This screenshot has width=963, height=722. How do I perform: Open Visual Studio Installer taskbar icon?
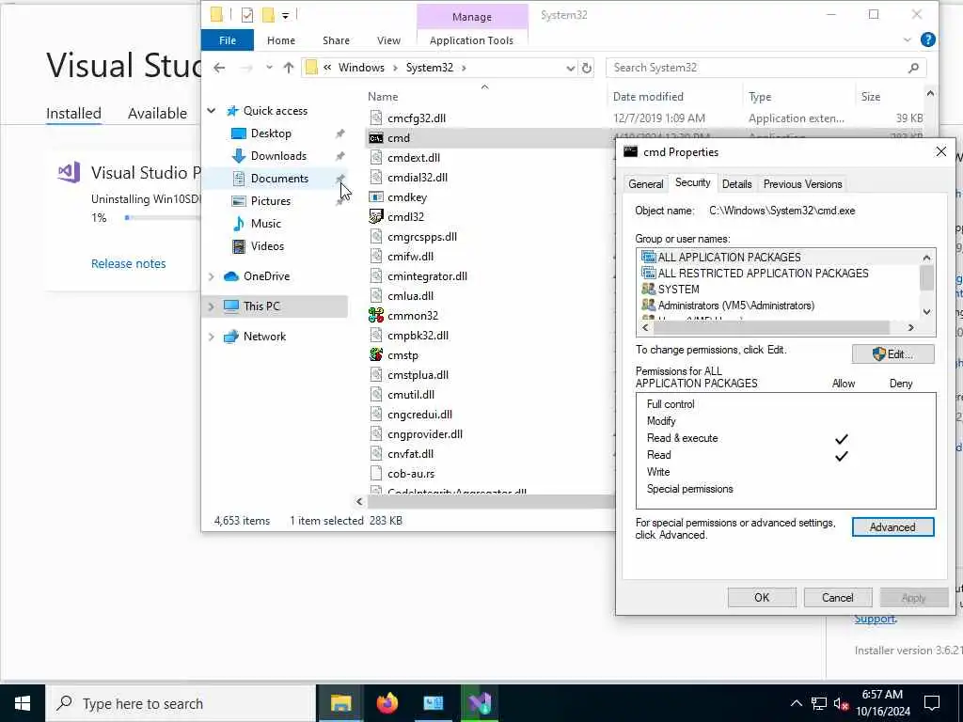pos(480,703)
